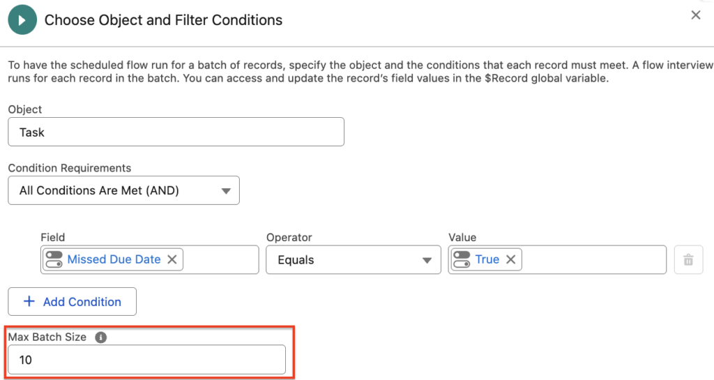Click the green Start flow play icon
The width and height of the screenshot is (714, 380).
(23, 20)
